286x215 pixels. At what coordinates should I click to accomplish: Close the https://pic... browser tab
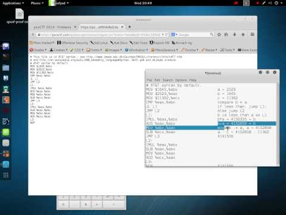click(122, 27)
